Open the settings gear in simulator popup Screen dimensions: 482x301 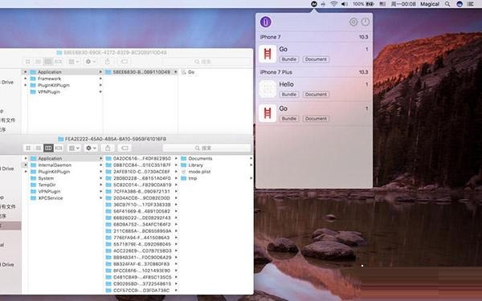[x=353, y=22]
